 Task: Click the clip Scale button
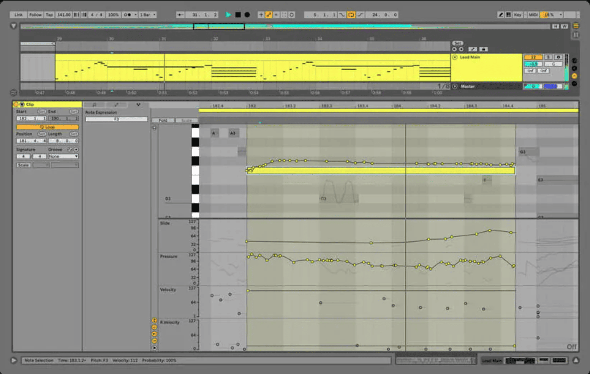(x=23, y=165)
